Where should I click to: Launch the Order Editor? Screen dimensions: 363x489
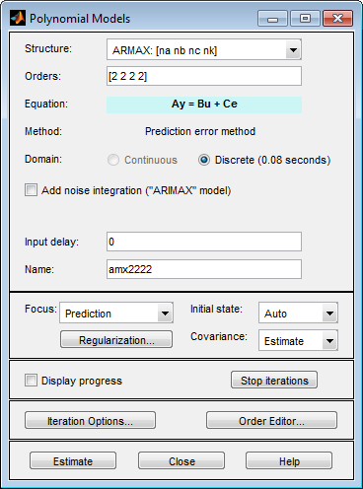271,420
